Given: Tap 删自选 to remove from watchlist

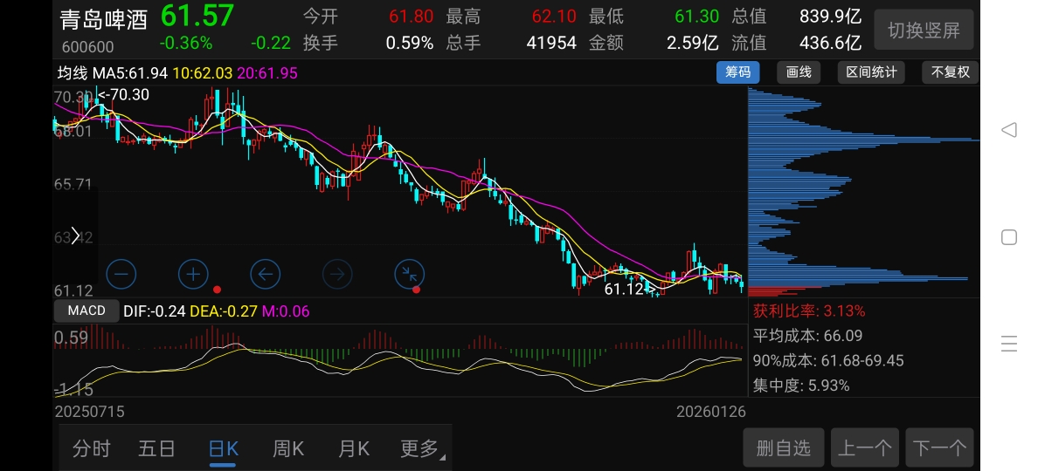Looking at the screenshot, I should tap(783, 448).
